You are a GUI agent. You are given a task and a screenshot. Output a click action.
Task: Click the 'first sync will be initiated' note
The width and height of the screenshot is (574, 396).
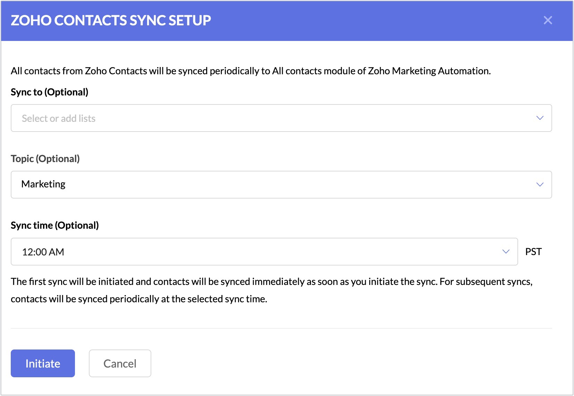(272, 290)
